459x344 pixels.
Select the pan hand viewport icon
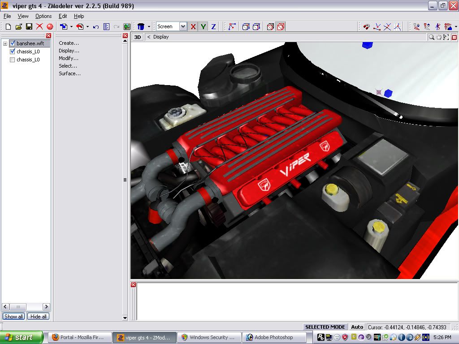(x=439, y=37)
